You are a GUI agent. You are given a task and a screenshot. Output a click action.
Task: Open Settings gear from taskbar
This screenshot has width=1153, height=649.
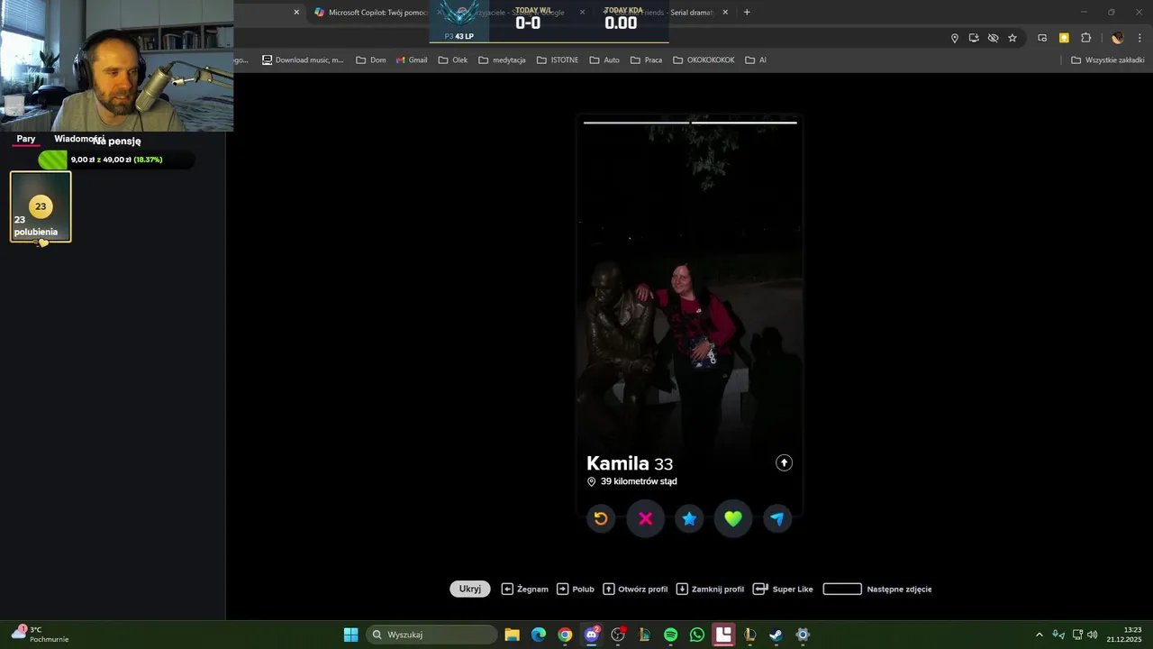803,635
